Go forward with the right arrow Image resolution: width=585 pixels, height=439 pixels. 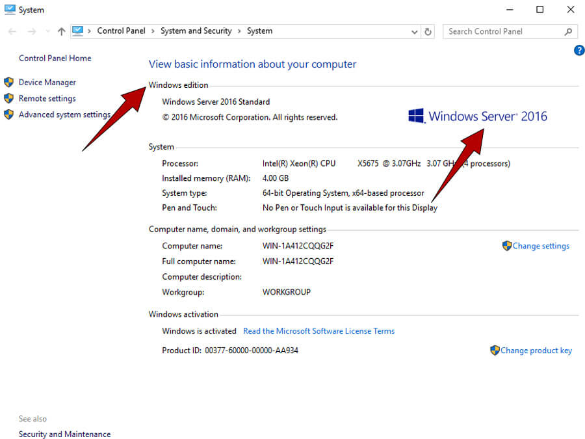(32, 32)
